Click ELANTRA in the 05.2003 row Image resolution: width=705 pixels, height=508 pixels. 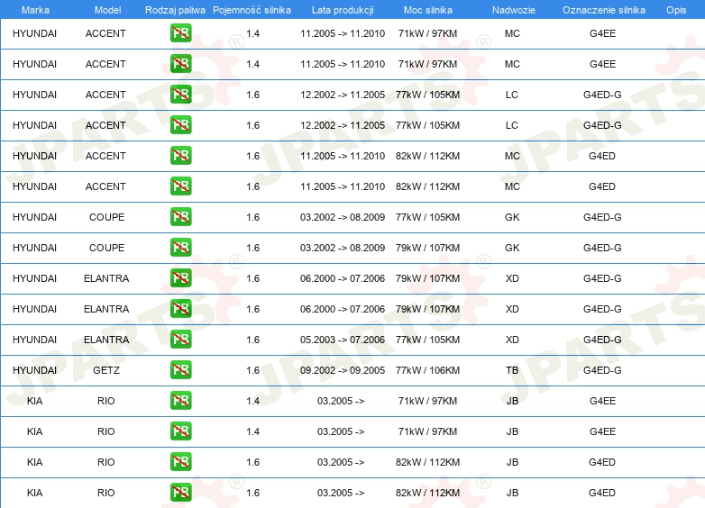tap(106, 340)
